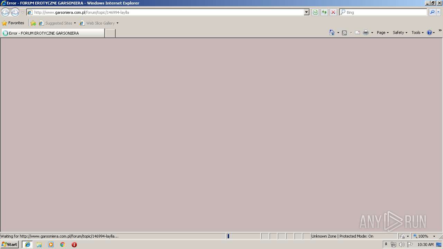Click the RSS Feeds icon
The image size is (443, 249).
tap(344, 33)
